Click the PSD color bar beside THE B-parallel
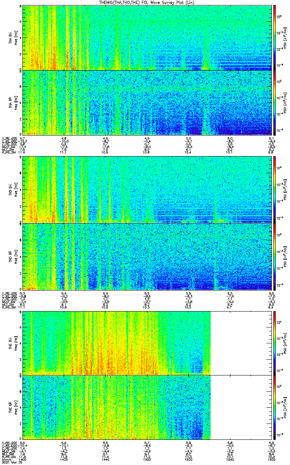290x465 pixels. point(275,407)
